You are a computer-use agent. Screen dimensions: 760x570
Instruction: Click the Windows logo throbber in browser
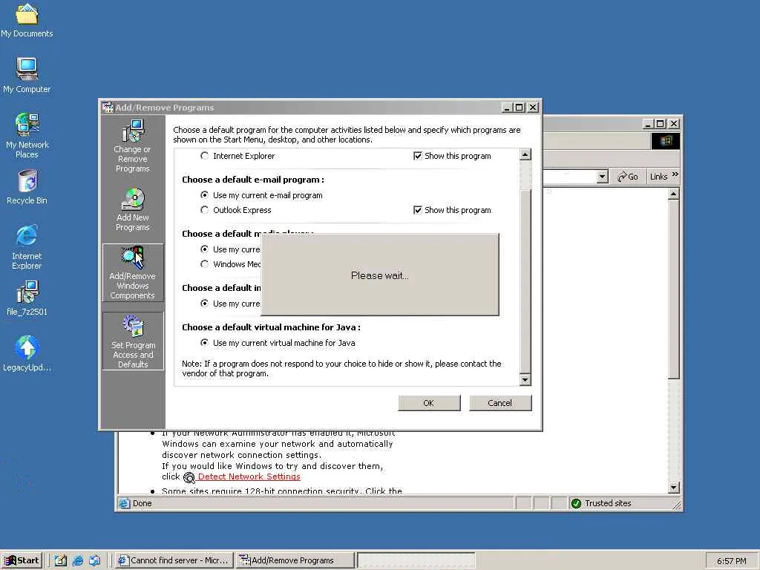[666, 141]
